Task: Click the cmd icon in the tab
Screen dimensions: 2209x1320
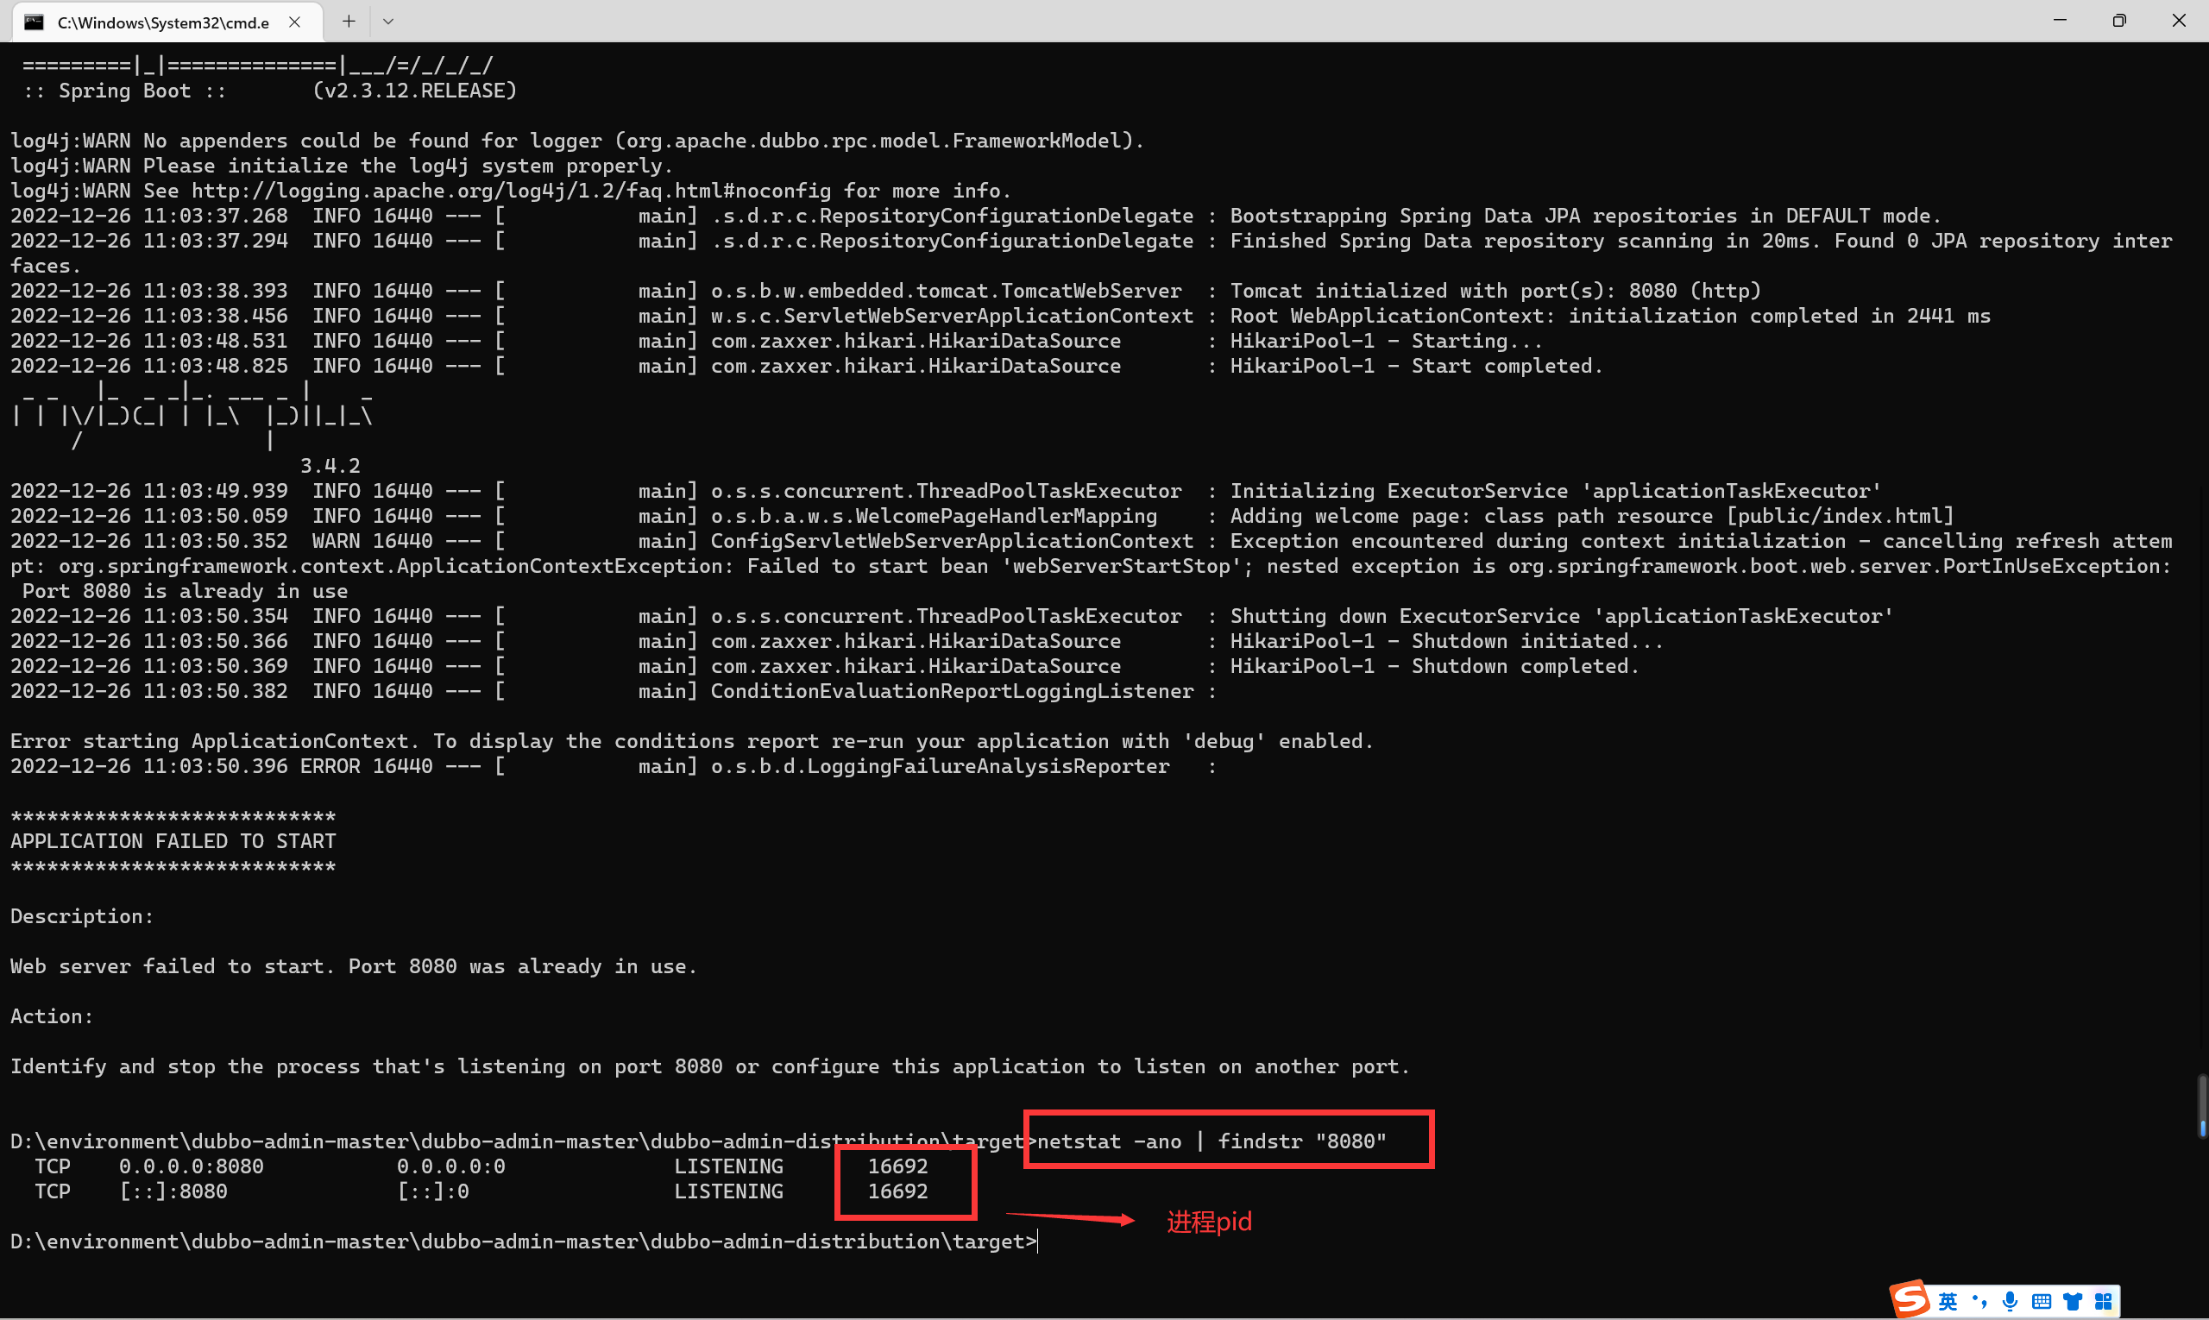Action: click(34, 22)
